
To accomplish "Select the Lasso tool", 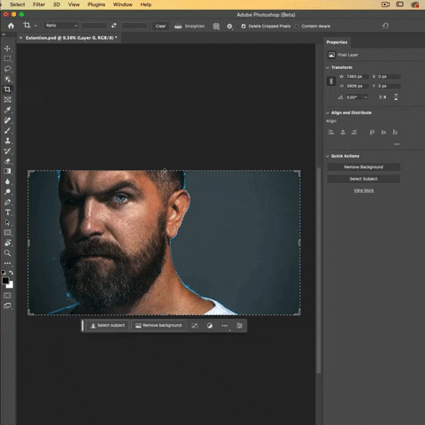I will pyautogui.click(x=8, y=69).
